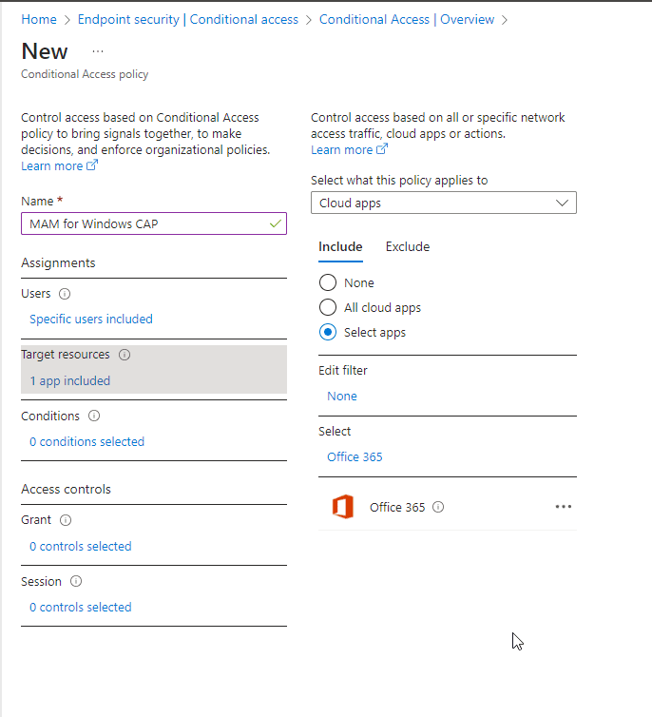
Task: Expand the Cloud apps dropdown
Action: tap(443, 203)
